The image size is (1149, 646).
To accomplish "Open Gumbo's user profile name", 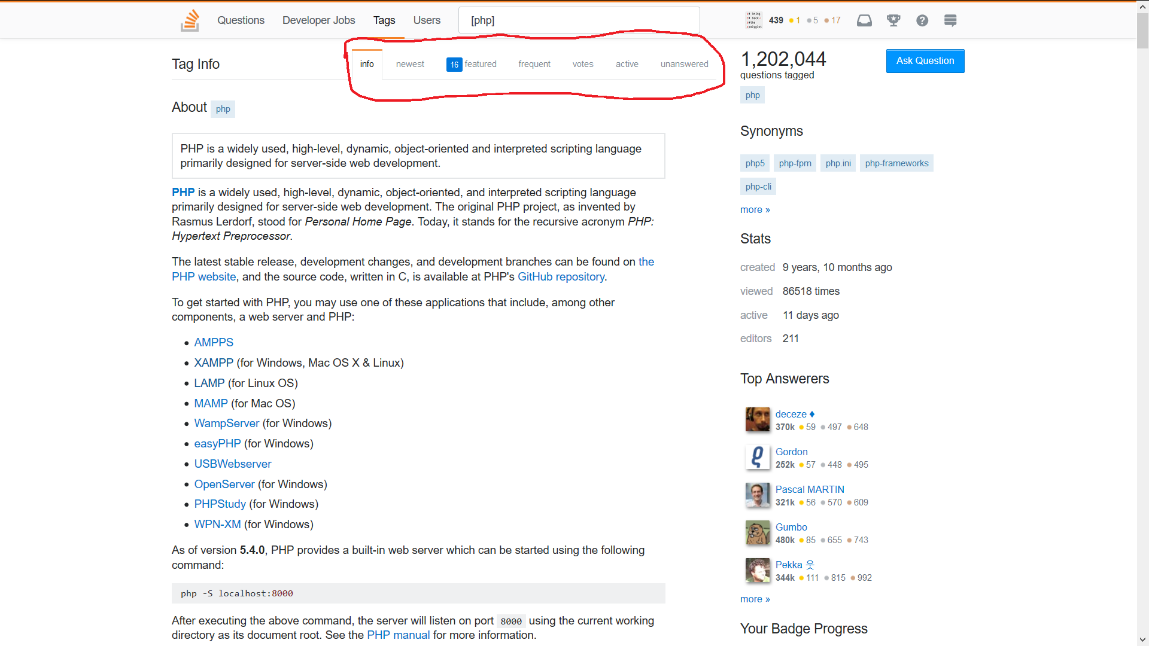I will click(x=791, y=527).
